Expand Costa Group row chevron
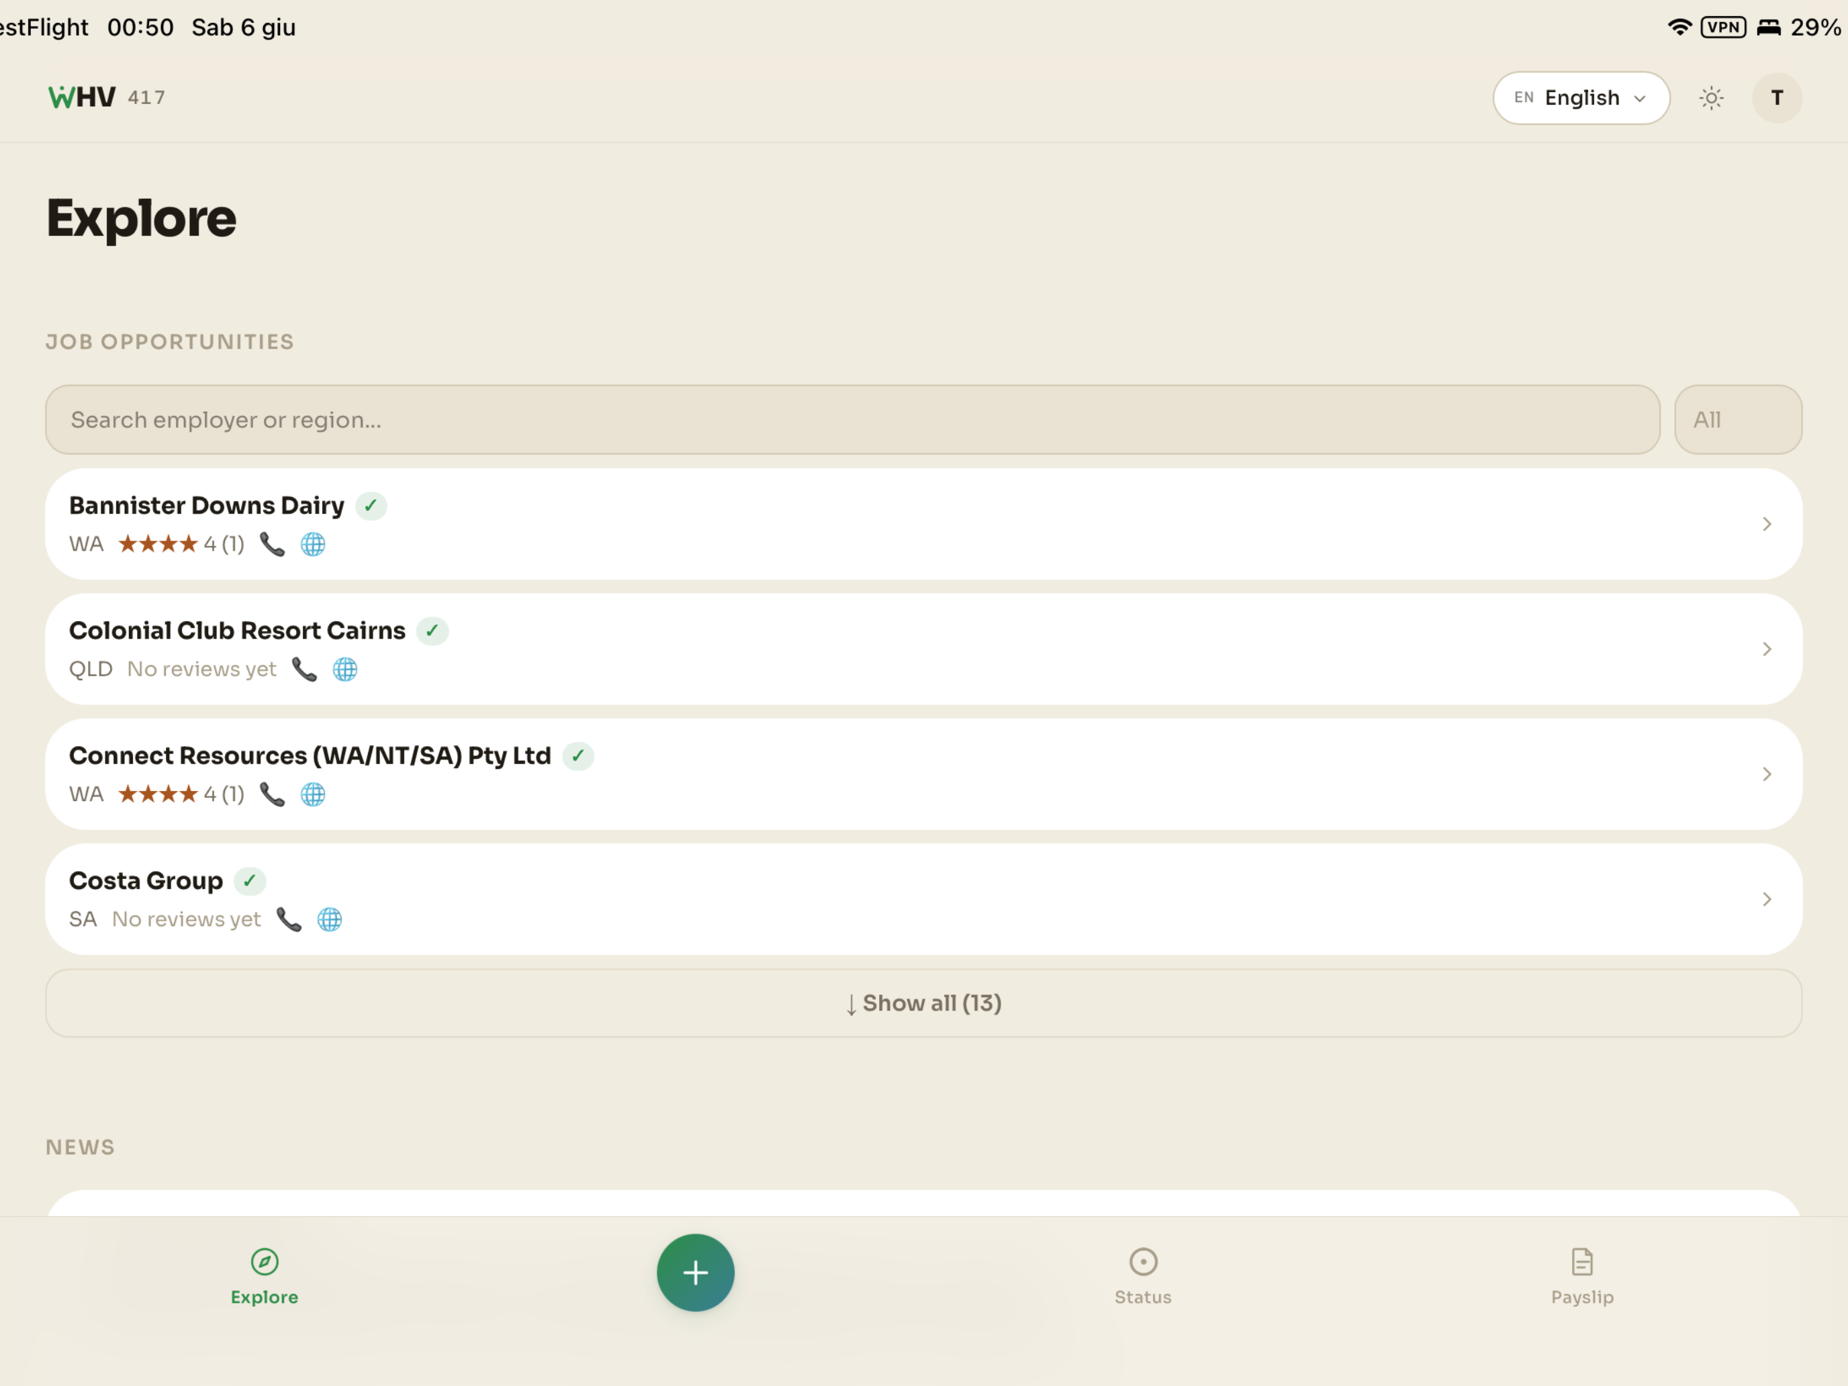Viewport: 1848px width, 1386px height. pos(1766,899)
